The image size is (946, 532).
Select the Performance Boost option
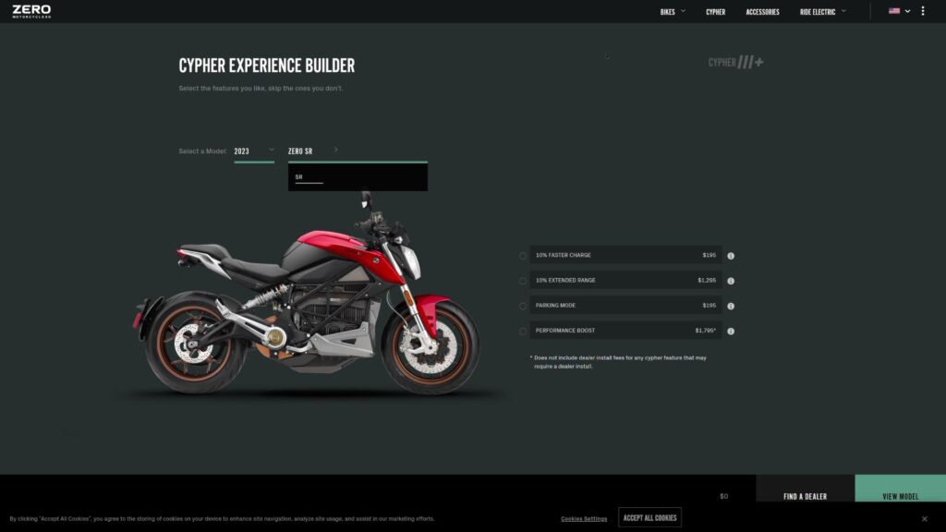523,331
